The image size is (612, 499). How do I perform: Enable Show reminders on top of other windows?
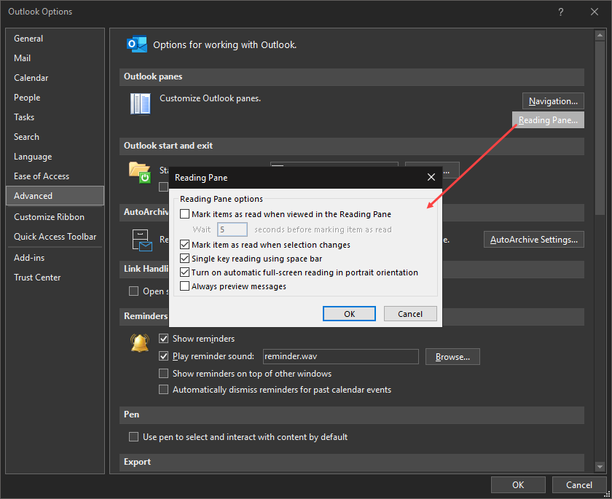[x=163, y=374]
